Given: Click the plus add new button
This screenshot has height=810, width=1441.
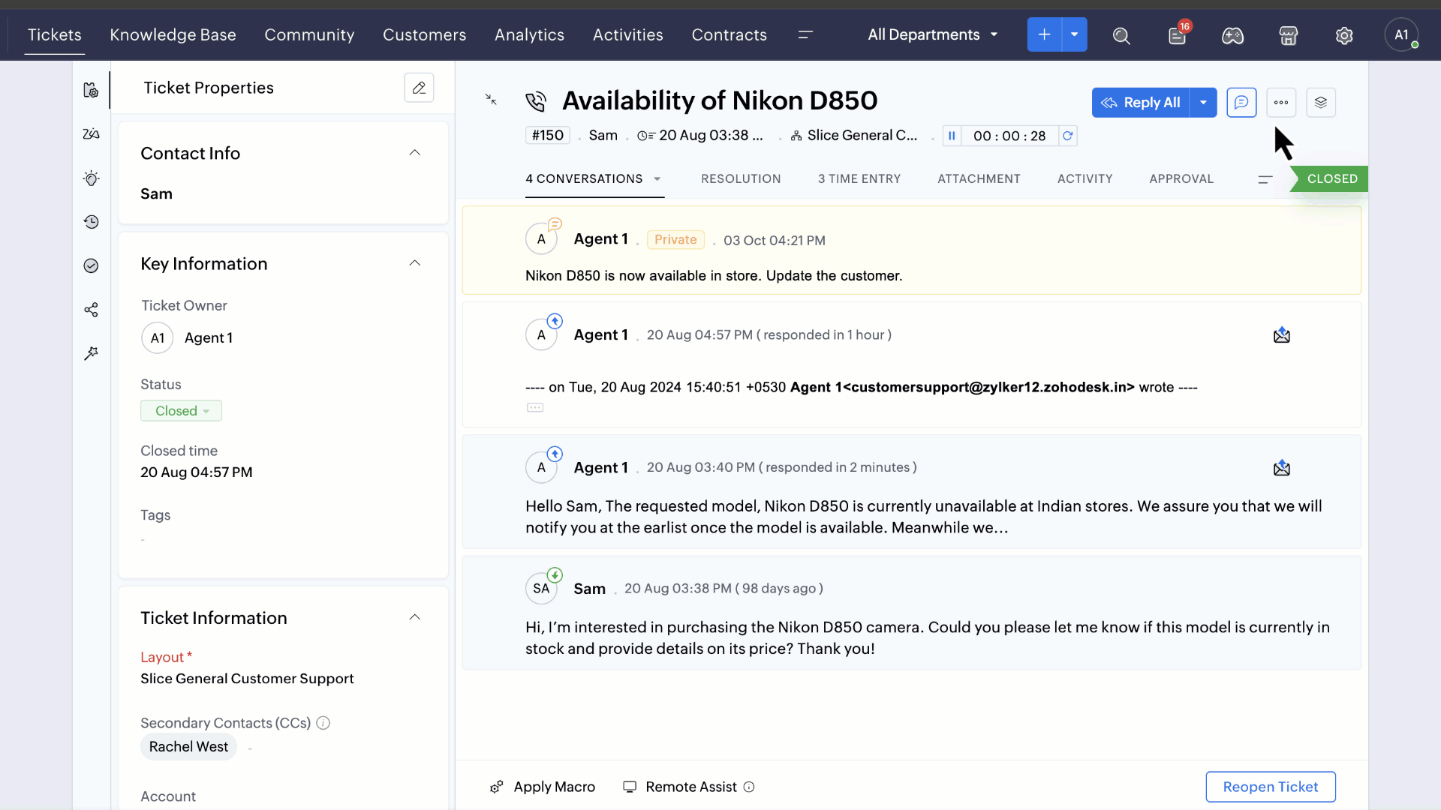Looking at the screenshot, I should click(1044, 34).
